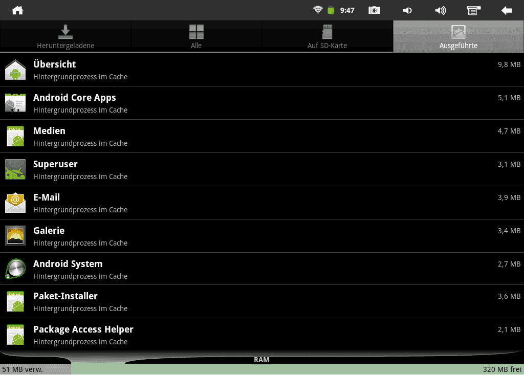This screenshot has width=524, height=375.
Task: Click the Hintergrundprozess im Cache text under Superuser
Action: point(80,177)
